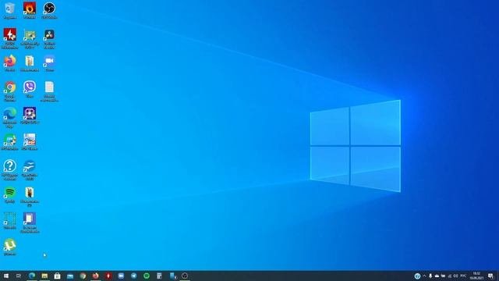Open File Explorer from taskbar
The image size is (499, 281).
tap(44, 276)
